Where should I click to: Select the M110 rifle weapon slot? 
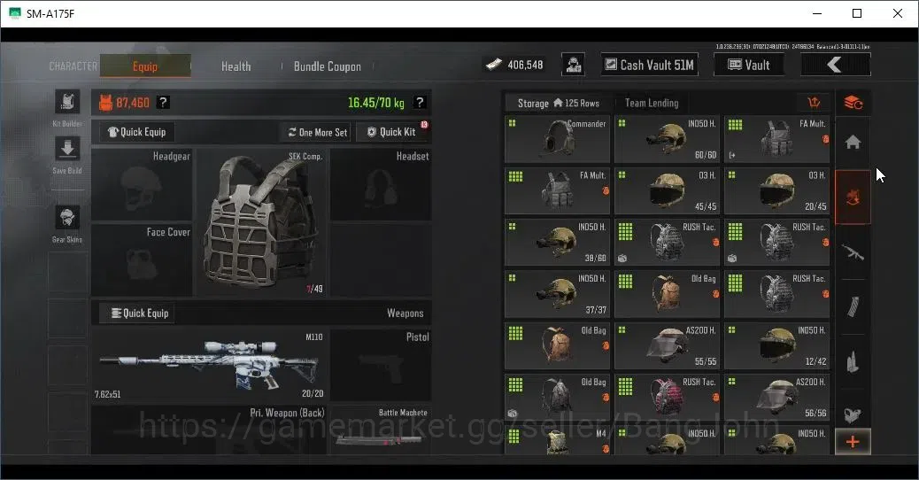click(x=209, y=365)
